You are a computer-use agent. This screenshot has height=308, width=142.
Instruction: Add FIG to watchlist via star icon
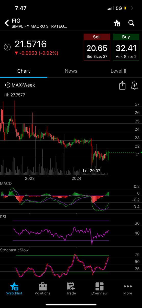(117, 23)
